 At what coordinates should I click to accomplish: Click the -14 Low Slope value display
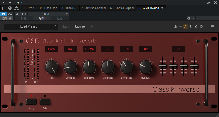tap(126, 49)
